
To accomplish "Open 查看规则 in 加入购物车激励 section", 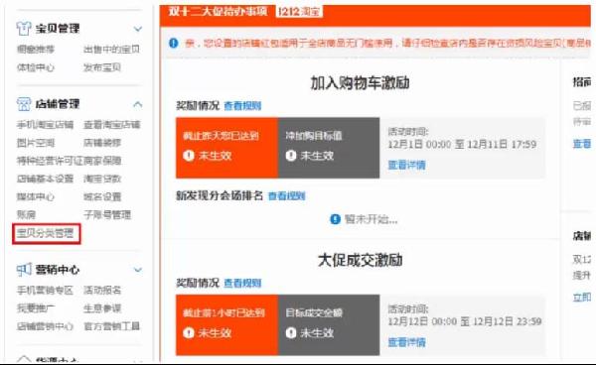I will click(x=242, y=106).
